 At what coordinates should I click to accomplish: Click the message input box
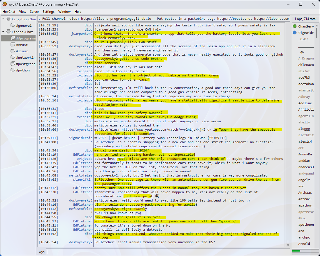167,252
